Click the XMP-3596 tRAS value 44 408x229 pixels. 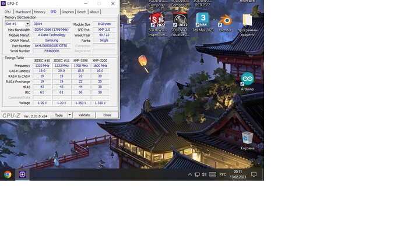pos(80,87)
